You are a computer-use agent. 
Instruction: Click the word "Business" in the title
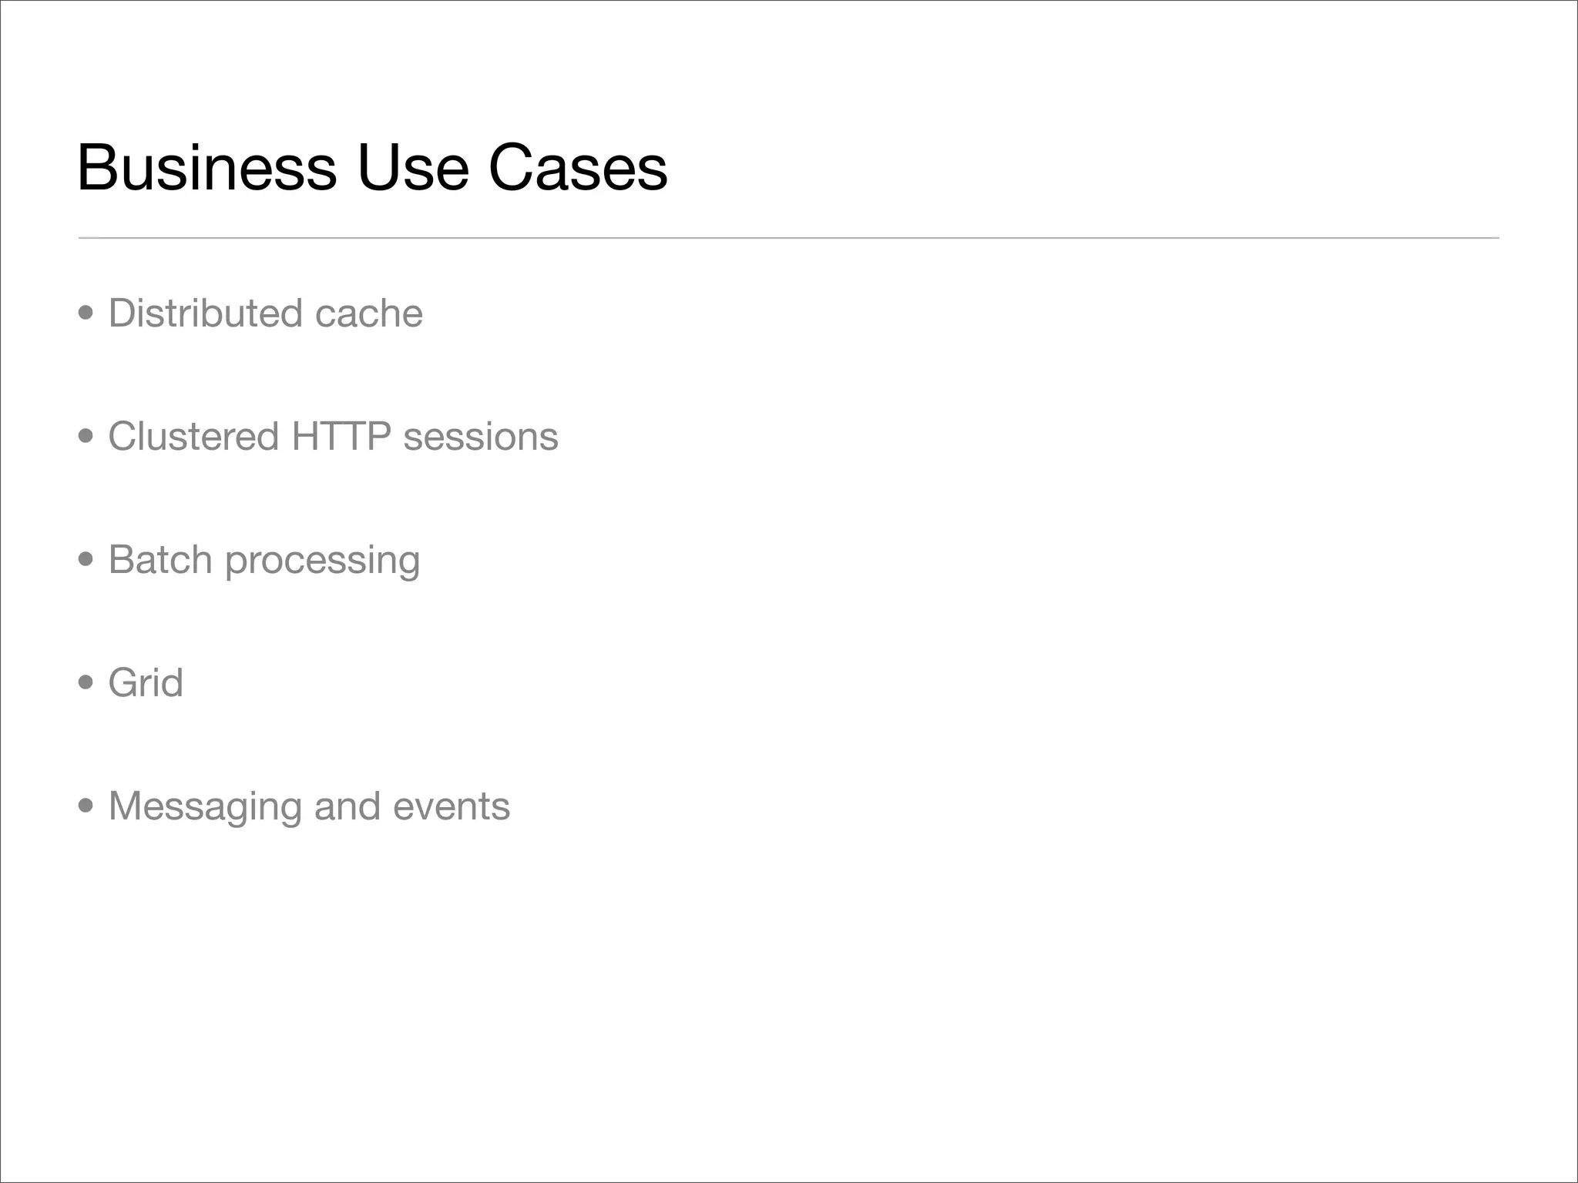[x=206, y=168]
